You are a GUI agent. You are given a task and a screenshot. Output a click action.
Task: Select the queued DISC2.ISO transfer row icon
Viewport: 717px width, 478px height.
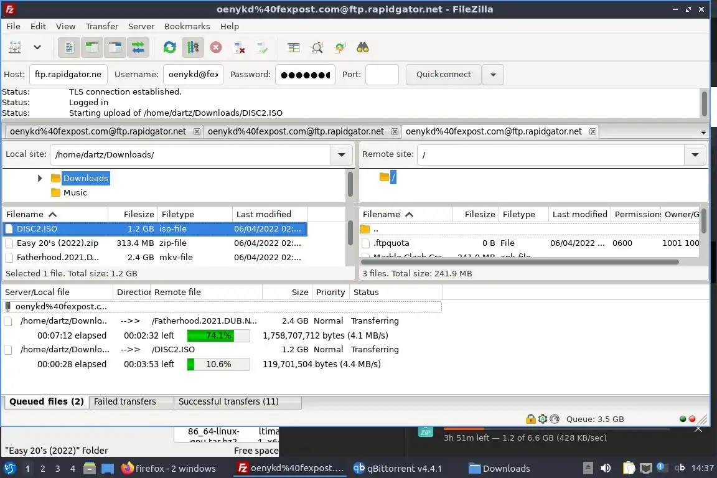7,350
